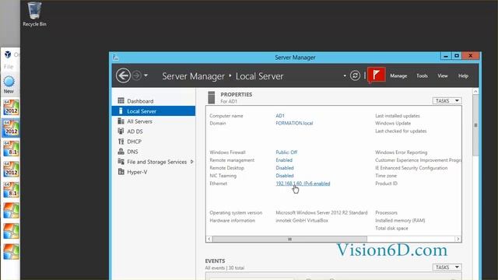Select the second Windows-flag VM icon
The height and width of the screenshot is (280, 498).
point(11,231)
